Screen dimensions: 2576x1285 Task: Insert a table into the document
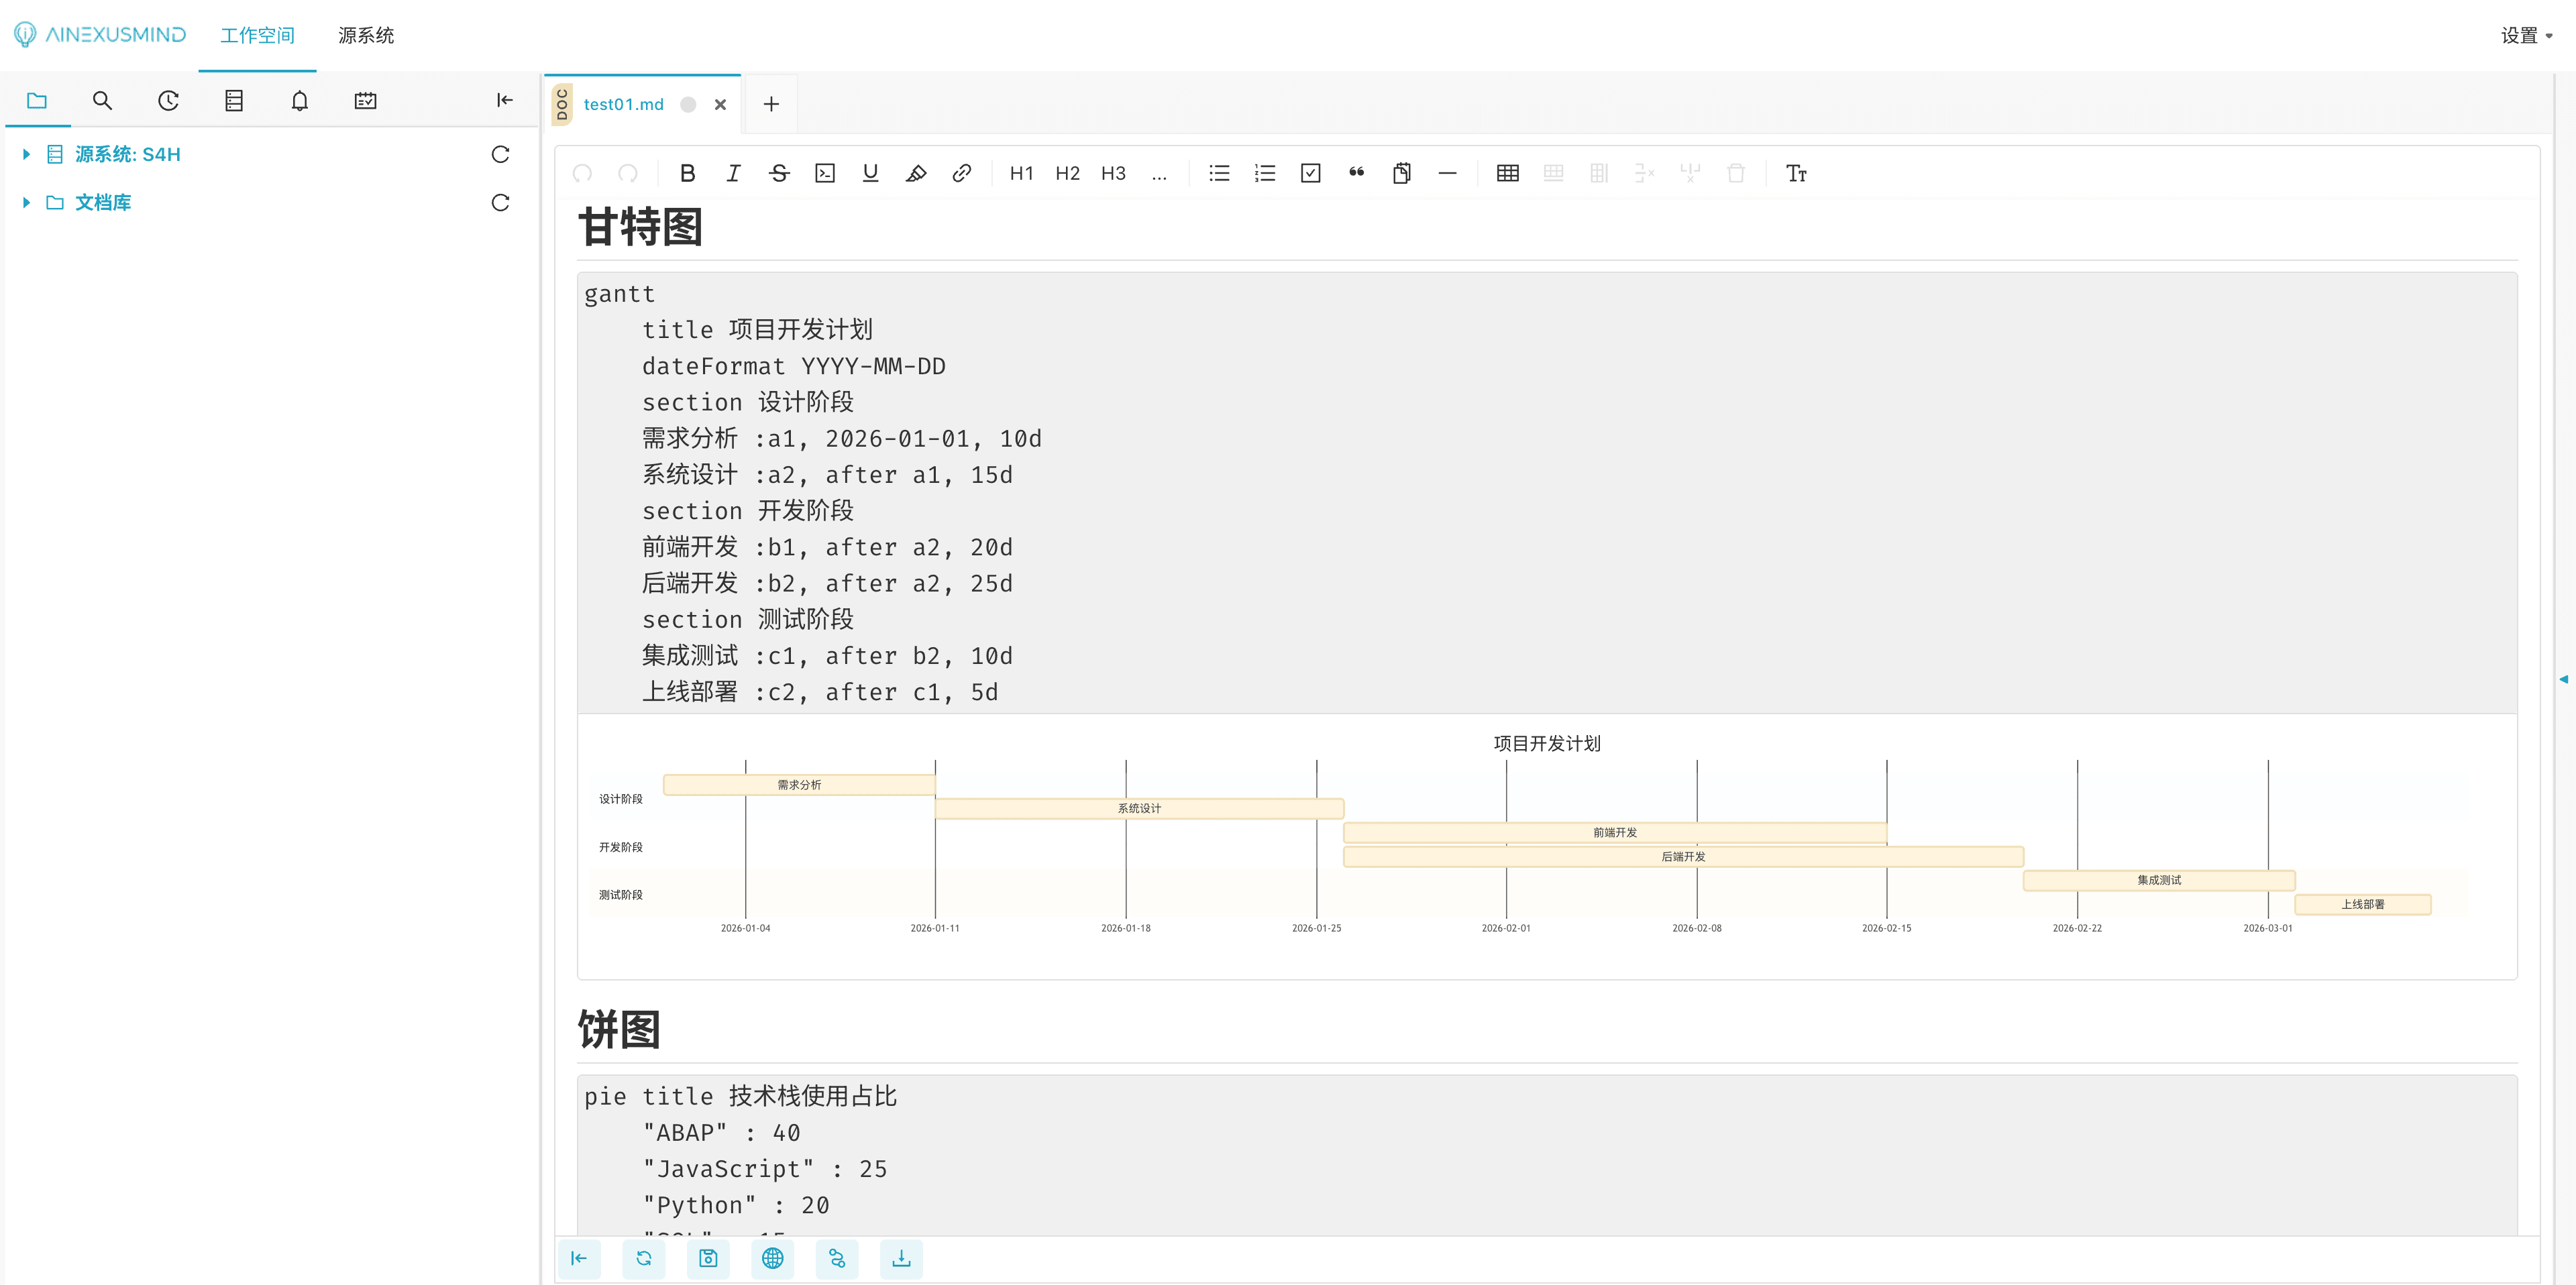(x=1507, y=173)
